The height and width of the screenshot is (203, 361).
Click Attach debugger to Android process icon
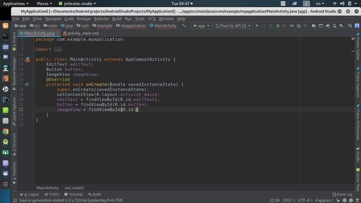298,26
